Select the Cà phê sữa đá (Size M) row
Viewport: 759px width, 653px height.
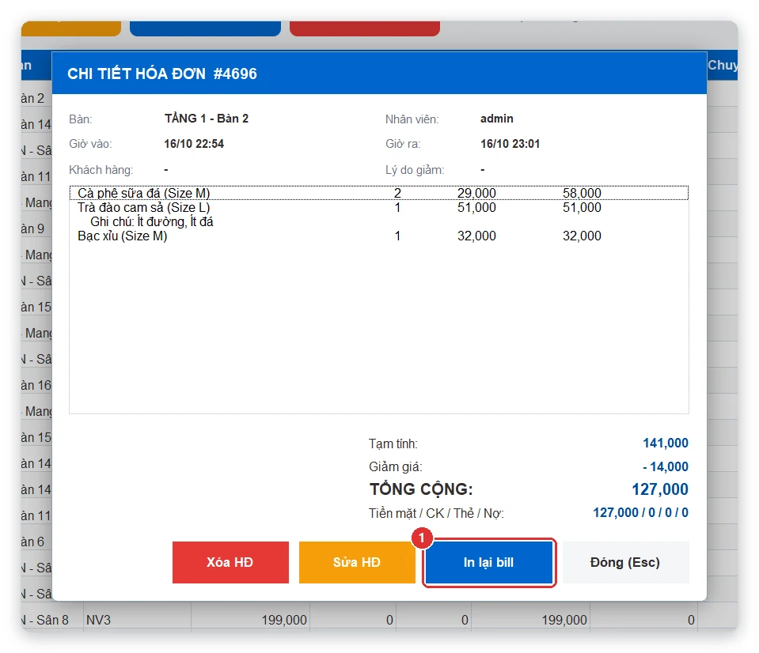pos(378,193)
